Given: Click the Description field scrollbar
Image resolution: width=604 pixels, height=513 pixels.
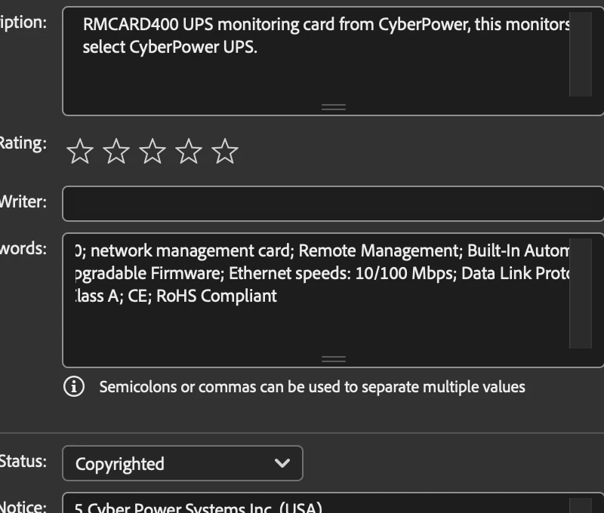Looking at the screenshot, I should coord(581,54).
